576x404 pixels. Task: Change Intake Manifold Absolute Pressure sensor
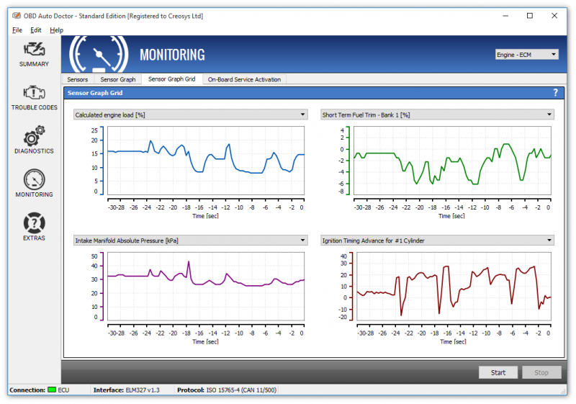click(x=191, y=241)
